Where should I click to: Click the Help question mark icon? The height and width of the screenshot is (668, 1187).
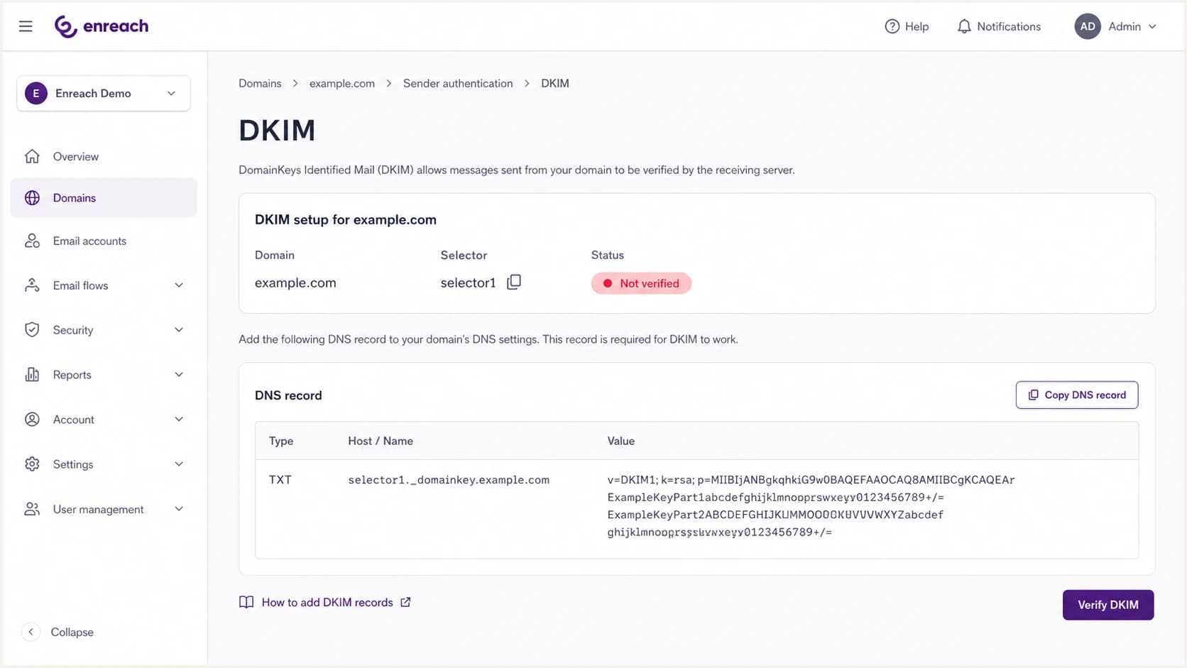tap(892, 26)
